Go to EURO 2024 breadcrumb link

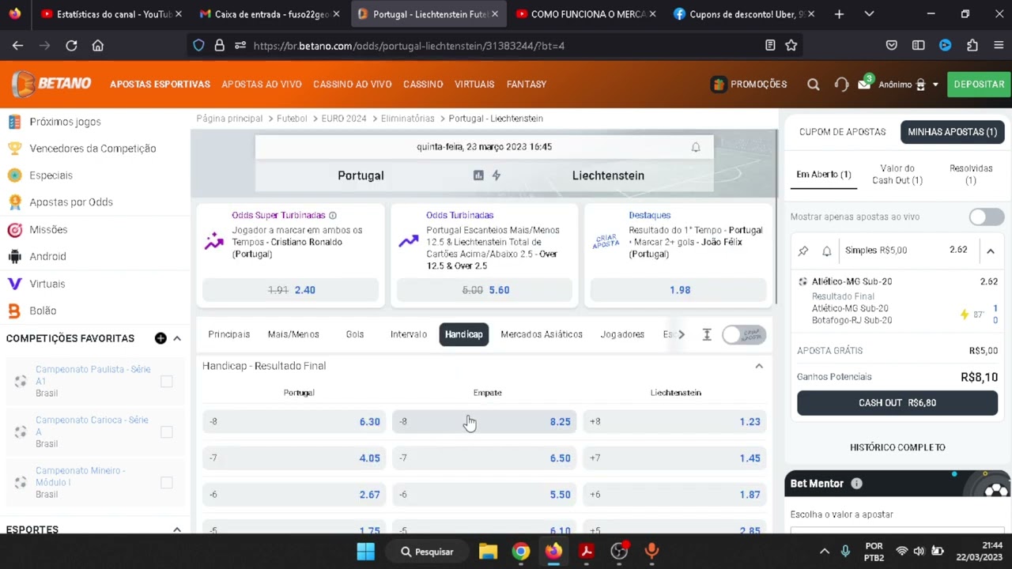pos(344,119)
